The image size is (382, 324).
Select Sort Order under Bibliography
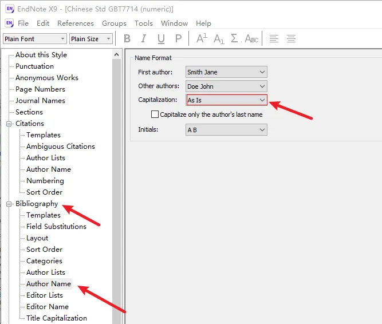(44, 249)
